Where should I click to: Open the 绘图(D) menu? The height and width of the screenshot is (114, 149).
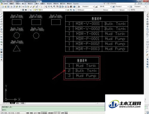click(x=43, y=4)
